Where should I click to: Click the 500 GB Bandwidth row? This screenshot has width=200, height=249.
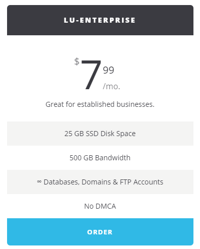pyautogui.click(x=100, y=158)
